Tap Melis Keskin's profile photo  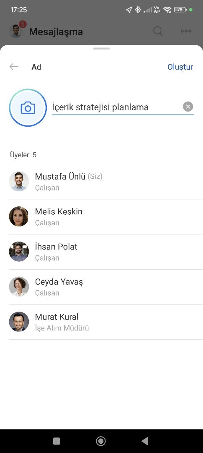19,216
